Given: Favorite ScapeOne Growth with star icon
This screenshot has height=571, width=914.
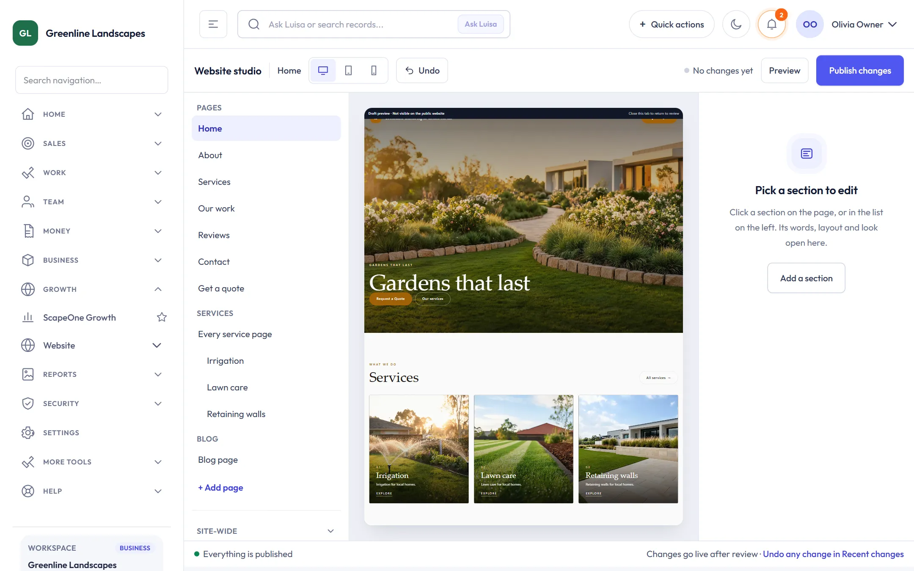Looking at the screenshot, I should click(162, 317).
